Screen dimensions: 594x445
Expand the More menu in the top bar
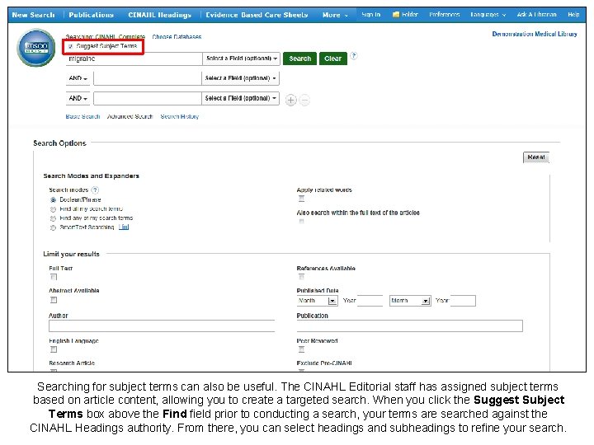pyautogui.click(x=335, y=15)
